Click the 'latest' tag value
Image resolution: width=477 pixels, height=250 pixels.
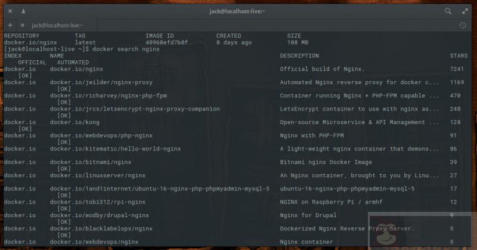tap(85, 42)
